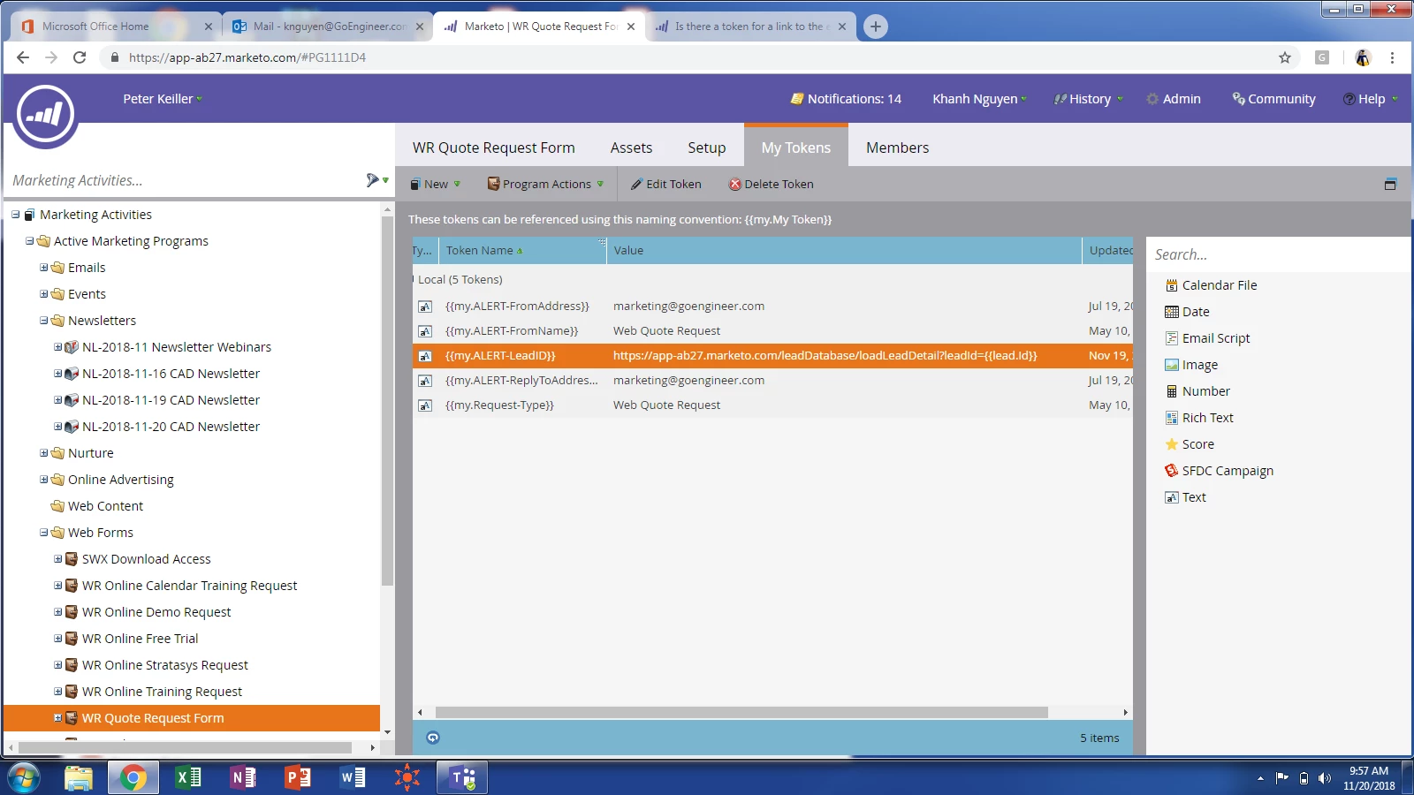This screenshot has height=795, width=1414.
Task: Expand the Online Advertising folder
Action: pos(43,480)
